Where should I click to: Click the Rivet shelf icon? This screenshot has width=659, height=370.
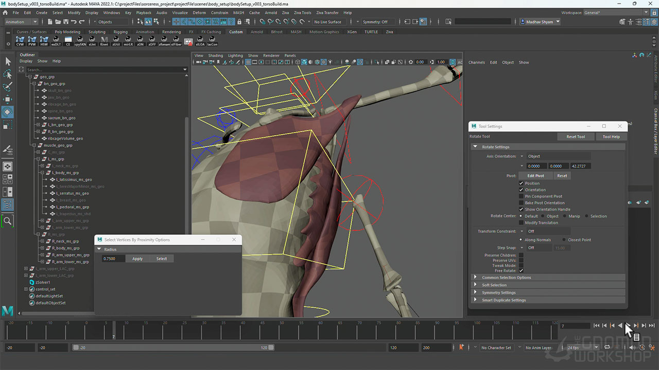click(x=104, y=41)
